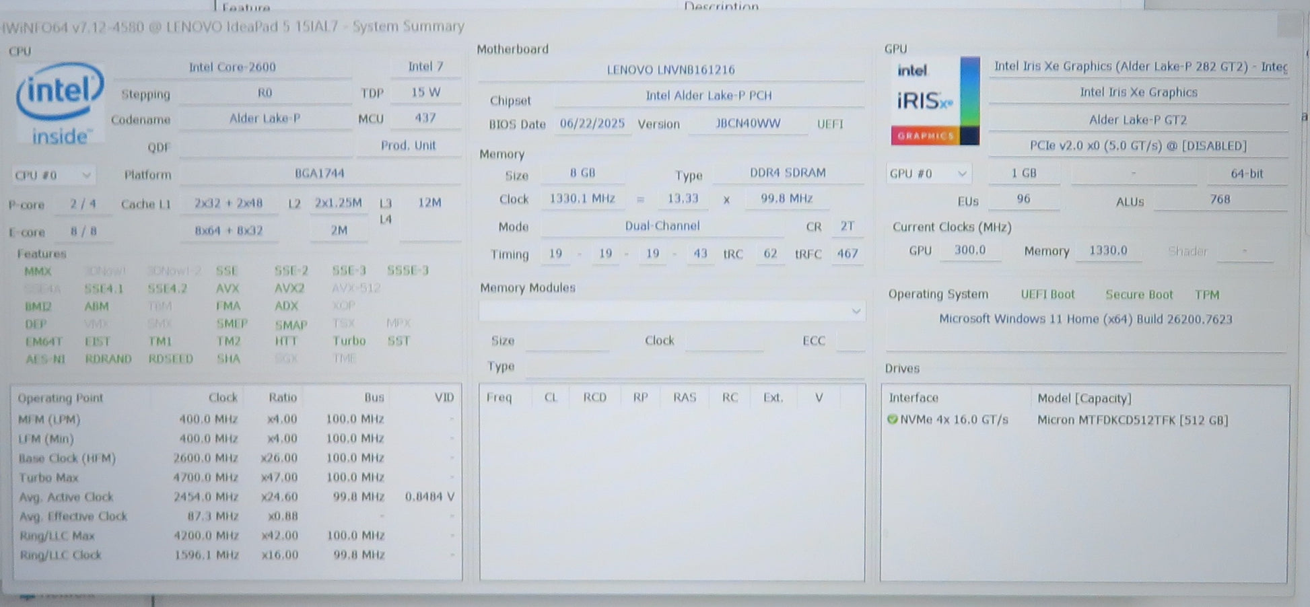Open the GPU #0 selector dropdown
Image resolution: width=1310 pixels, height=607 pixels.
pyautogui.click(x=928, y=174)
